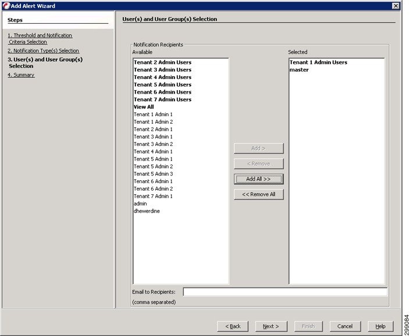Proceed with the Next > button
Image resolution: width=410 pixels, height=336 pixels.
click(271, 326)
